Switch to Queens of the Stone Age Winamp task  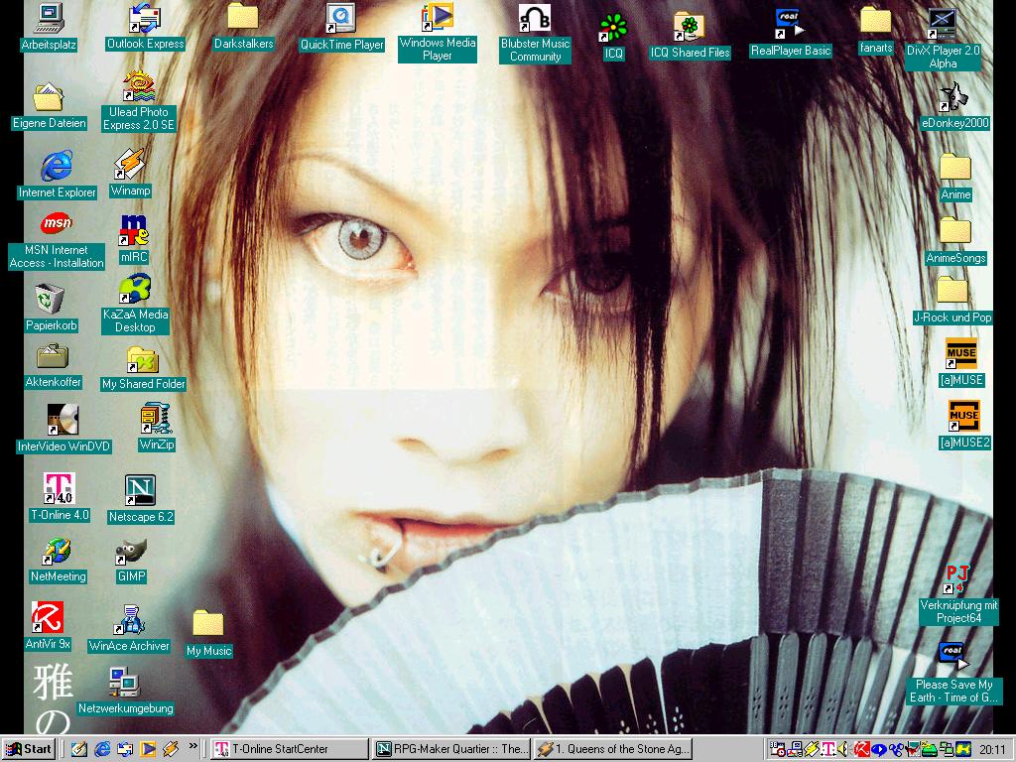tap(613, 749)
